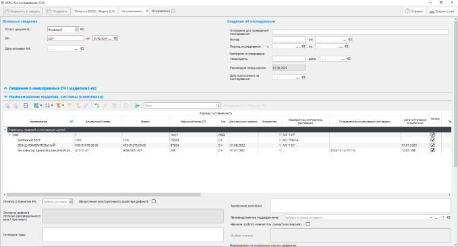458x247 pixels.
Task: Toggle print checkbox for 'ЗОНД ИЗМЕРИТЕЛЬНЫЙ' row
Action: [433, 145]
